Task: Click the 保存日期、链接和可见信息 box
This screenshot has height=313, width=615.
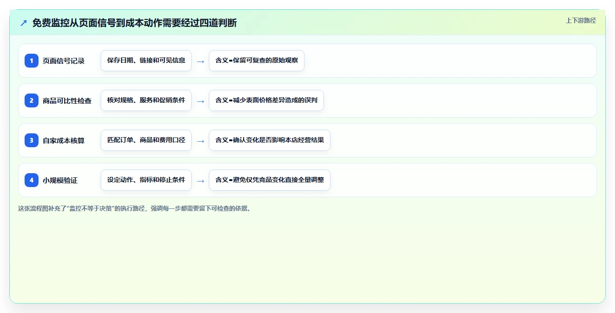Action: [x=146, y=61]
